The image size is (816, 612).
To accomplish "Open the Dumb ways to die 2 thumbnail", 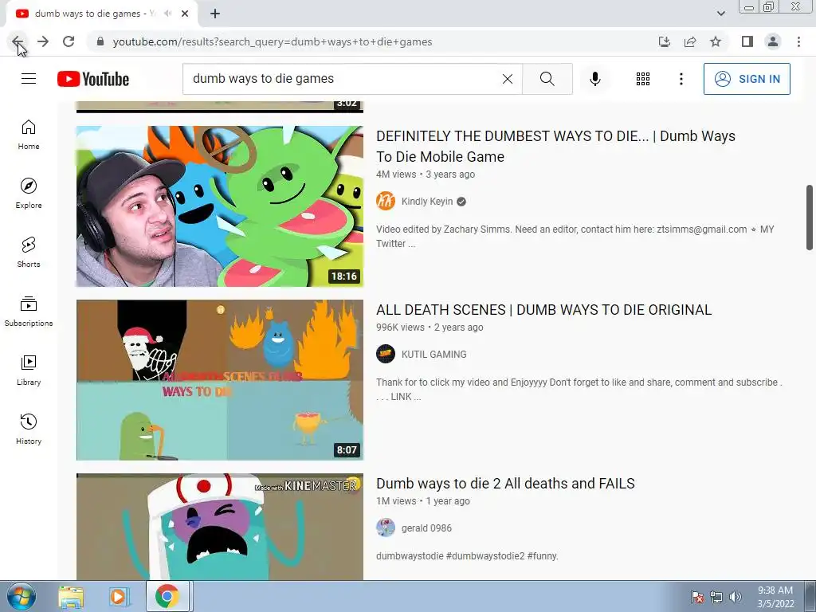I will pos(220,527).
